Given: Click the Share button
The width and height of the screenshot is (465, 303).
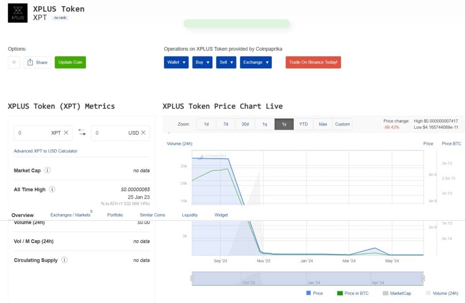Looking at the screenshot, I should [37, 62].
